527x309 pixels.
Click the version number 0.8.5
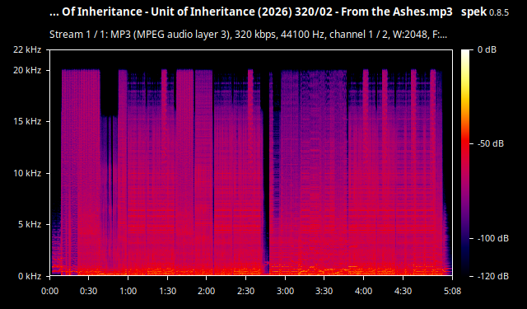[x=499, y=13]
